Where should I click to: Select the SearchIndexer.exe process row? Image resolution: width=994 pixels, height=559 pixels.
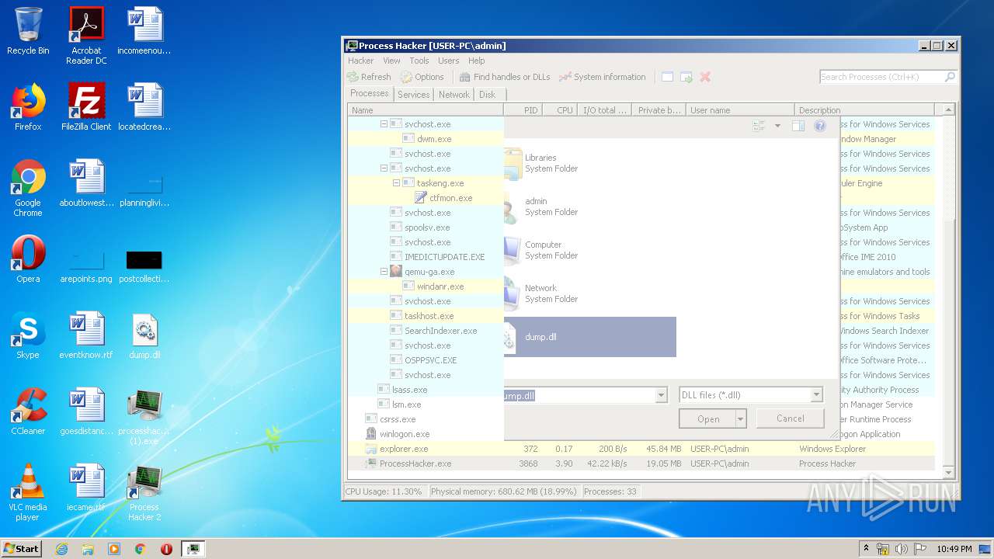(426, 331)
